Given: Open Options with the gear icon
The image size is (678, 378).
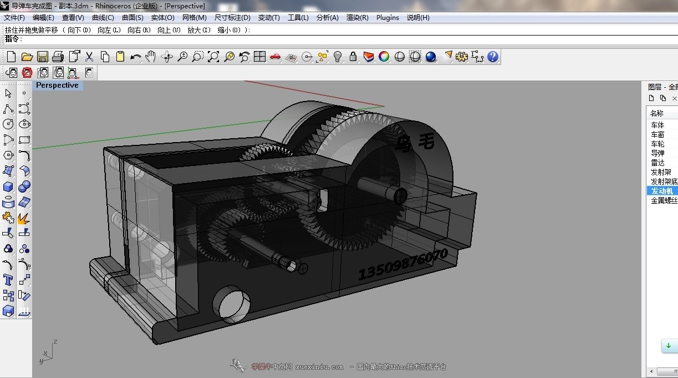Looking at the screenshot, I should (462, 57).
